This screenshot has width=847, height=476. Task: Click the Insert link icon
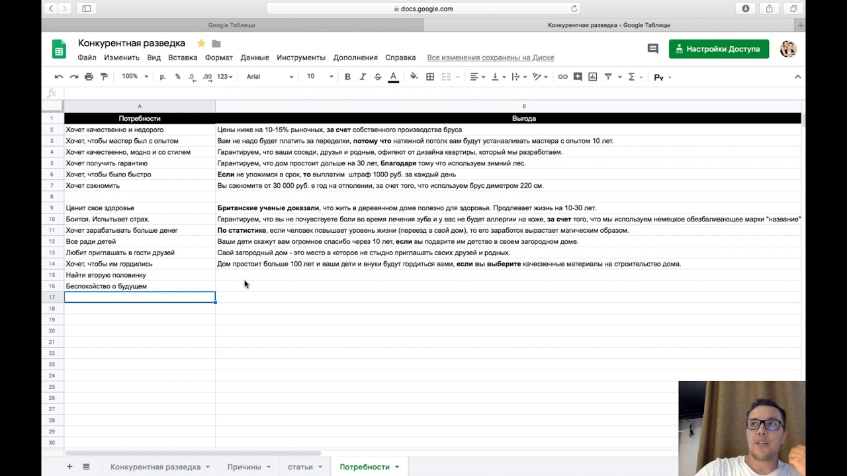pyautogui.click(x=562, y=77)
